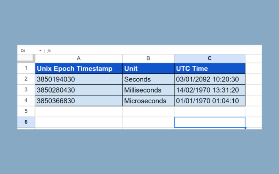This screenshot has width=279, height=174.
Task: Select row 6 header
Action: click(26, 122)
